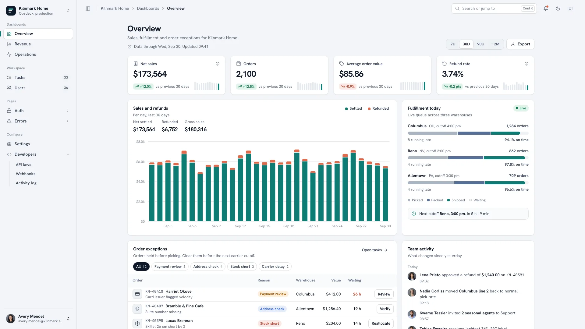
Task: Select the 90D time range
Action: click(x=480, y=44)
